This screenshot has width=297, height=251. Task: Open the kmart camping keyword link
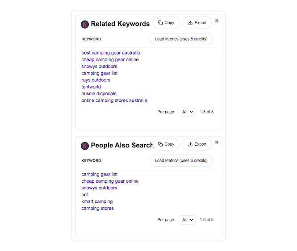coord(97,201)
